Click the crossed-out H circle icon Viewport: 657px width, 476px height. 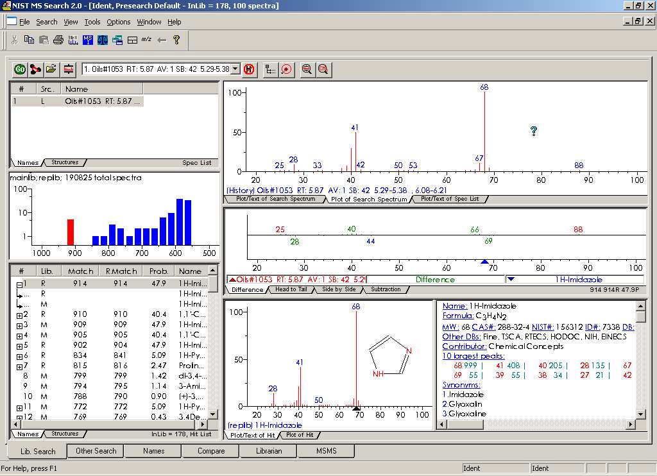(249, 69)
